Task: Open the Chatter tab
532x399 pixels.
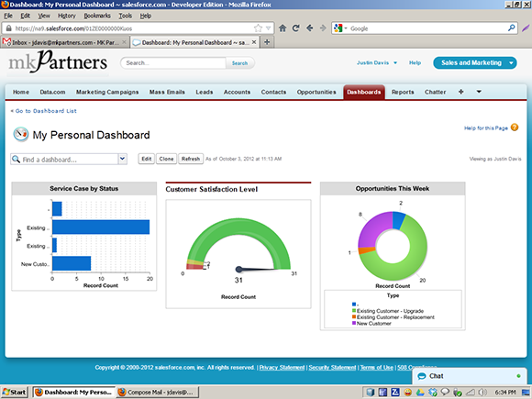Action: (x=435, y=92)
